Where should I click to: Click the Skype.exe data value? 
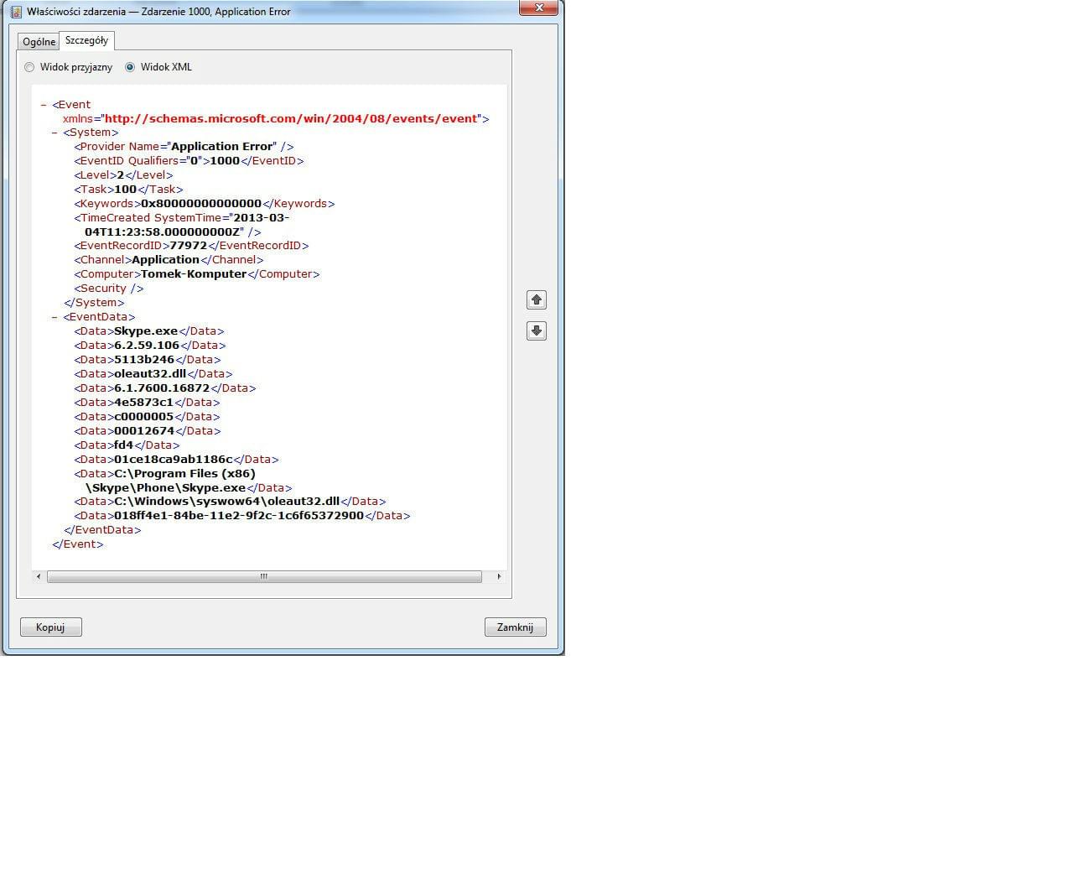(x=146, y=331)
